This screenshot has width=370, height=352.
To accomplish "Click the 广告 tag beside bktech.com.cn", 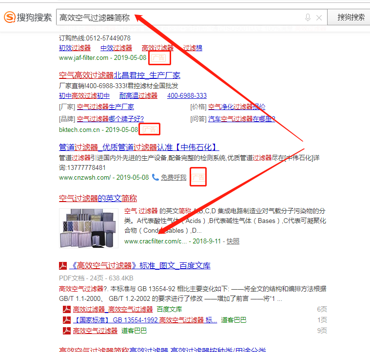I will (150, 130).
